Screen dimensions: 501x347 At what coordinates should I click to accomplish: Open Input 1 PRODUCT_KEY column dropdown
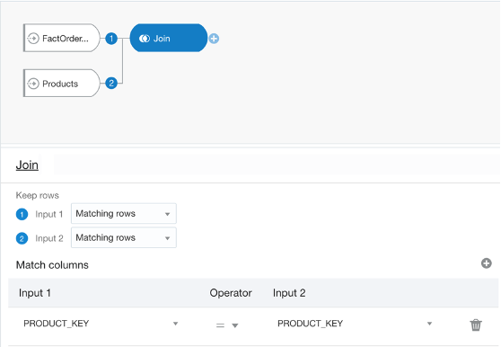pos(101,324)
